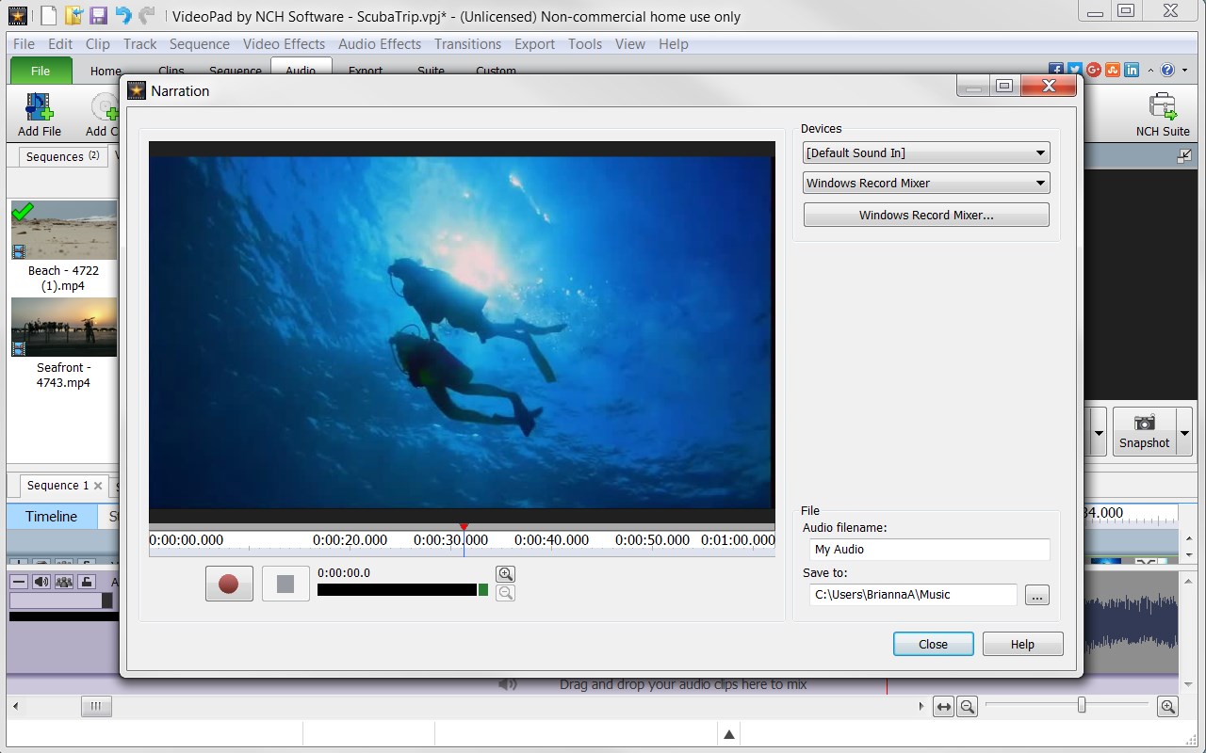Image resolution: width=1206 pixels, height=753 pixels.
Task: Open the NCH Suite toolbox icon
Action: [x=1163, y=107]
